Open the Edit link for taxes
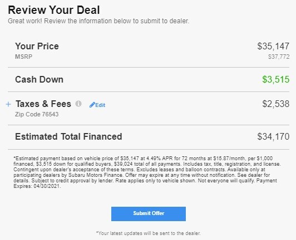The image size is (296, 240). pyautogui.click(x=97, y=105)
